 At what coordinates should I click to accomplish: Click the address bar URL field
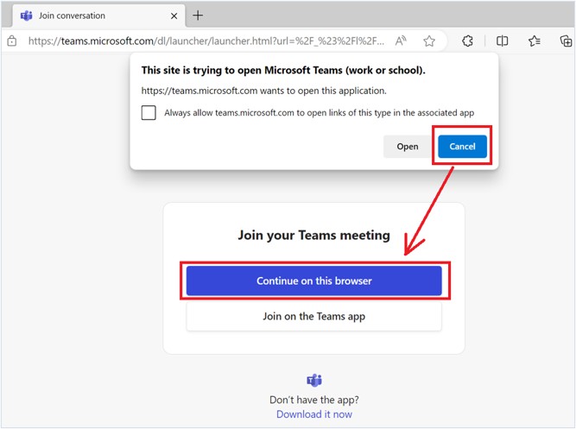click(206, 41)
